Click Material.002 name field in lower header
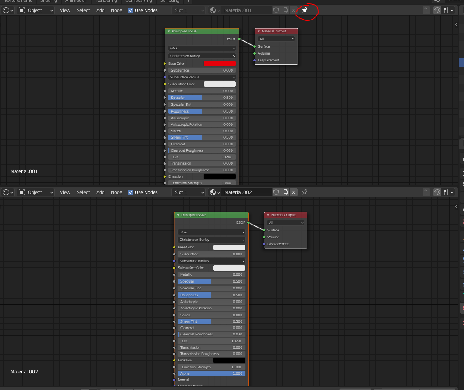 click(247, 192)
